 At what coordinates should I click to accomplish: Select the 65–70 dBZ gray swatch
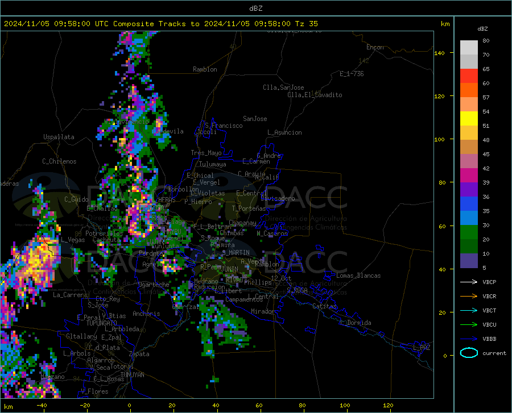(x=469, y=61)
